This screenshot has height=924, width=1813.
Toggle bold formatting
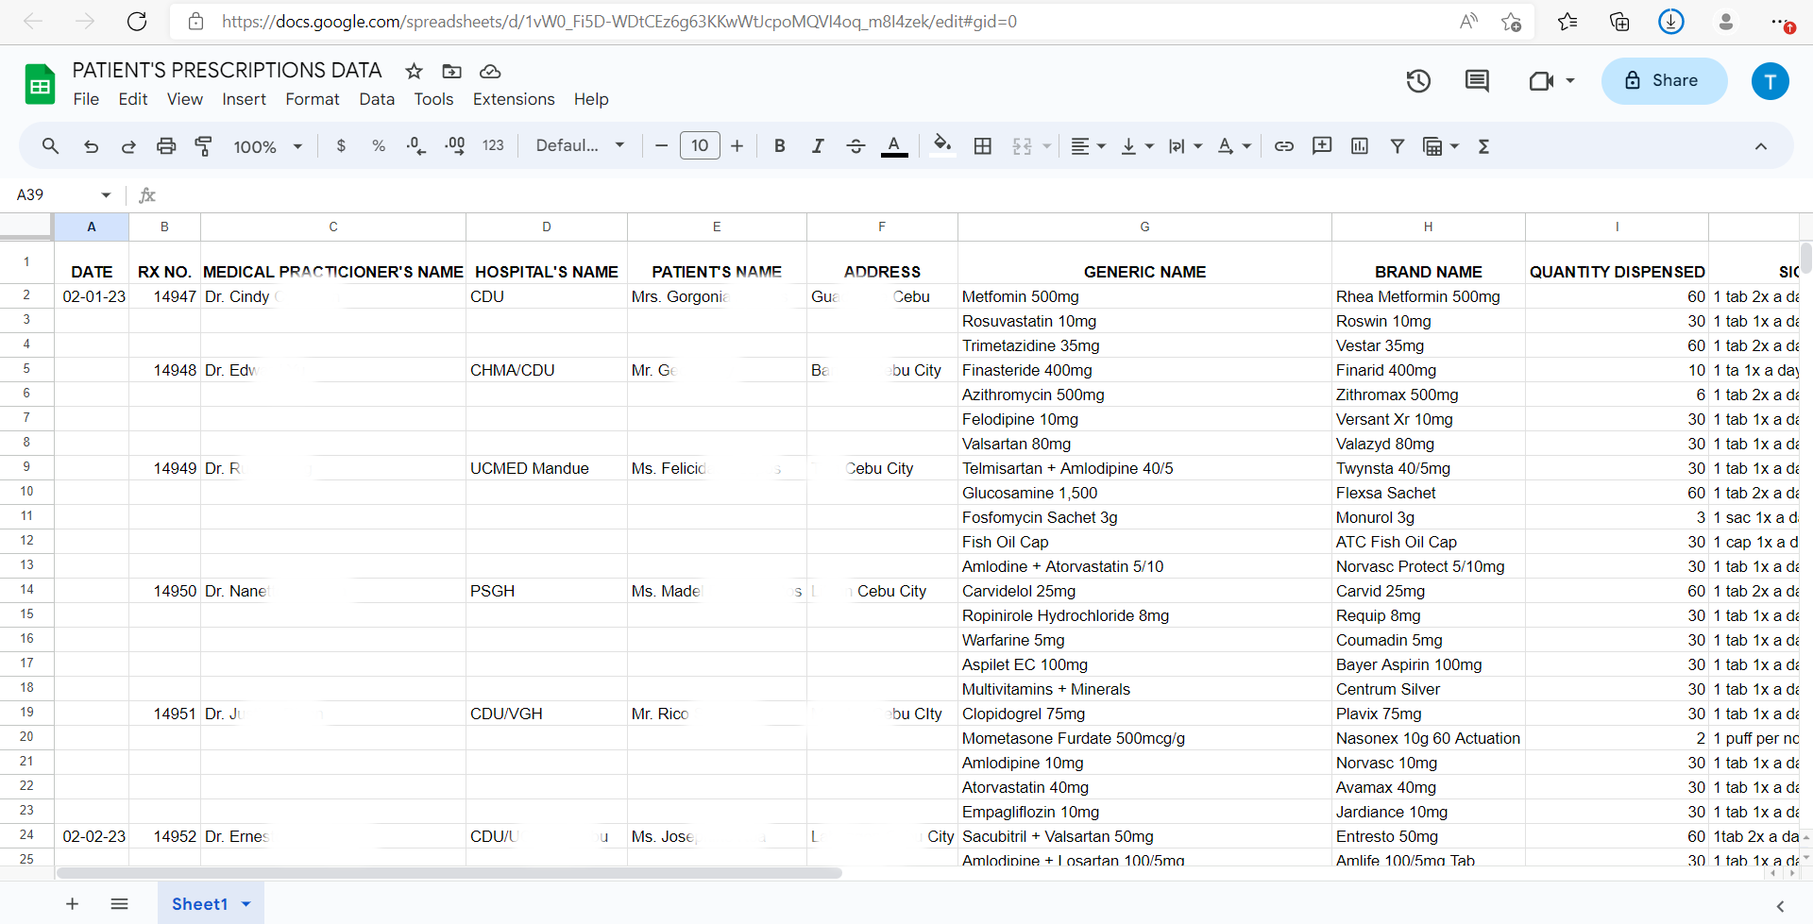coord(780,146)
